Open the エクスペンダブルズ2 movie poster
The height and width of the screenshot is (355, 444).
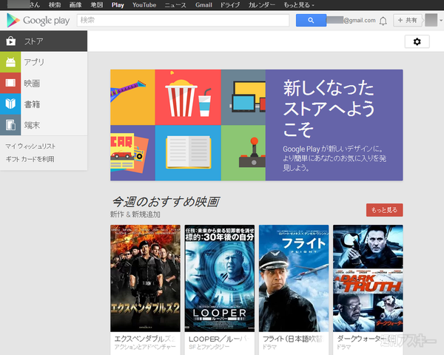[145, 278]
